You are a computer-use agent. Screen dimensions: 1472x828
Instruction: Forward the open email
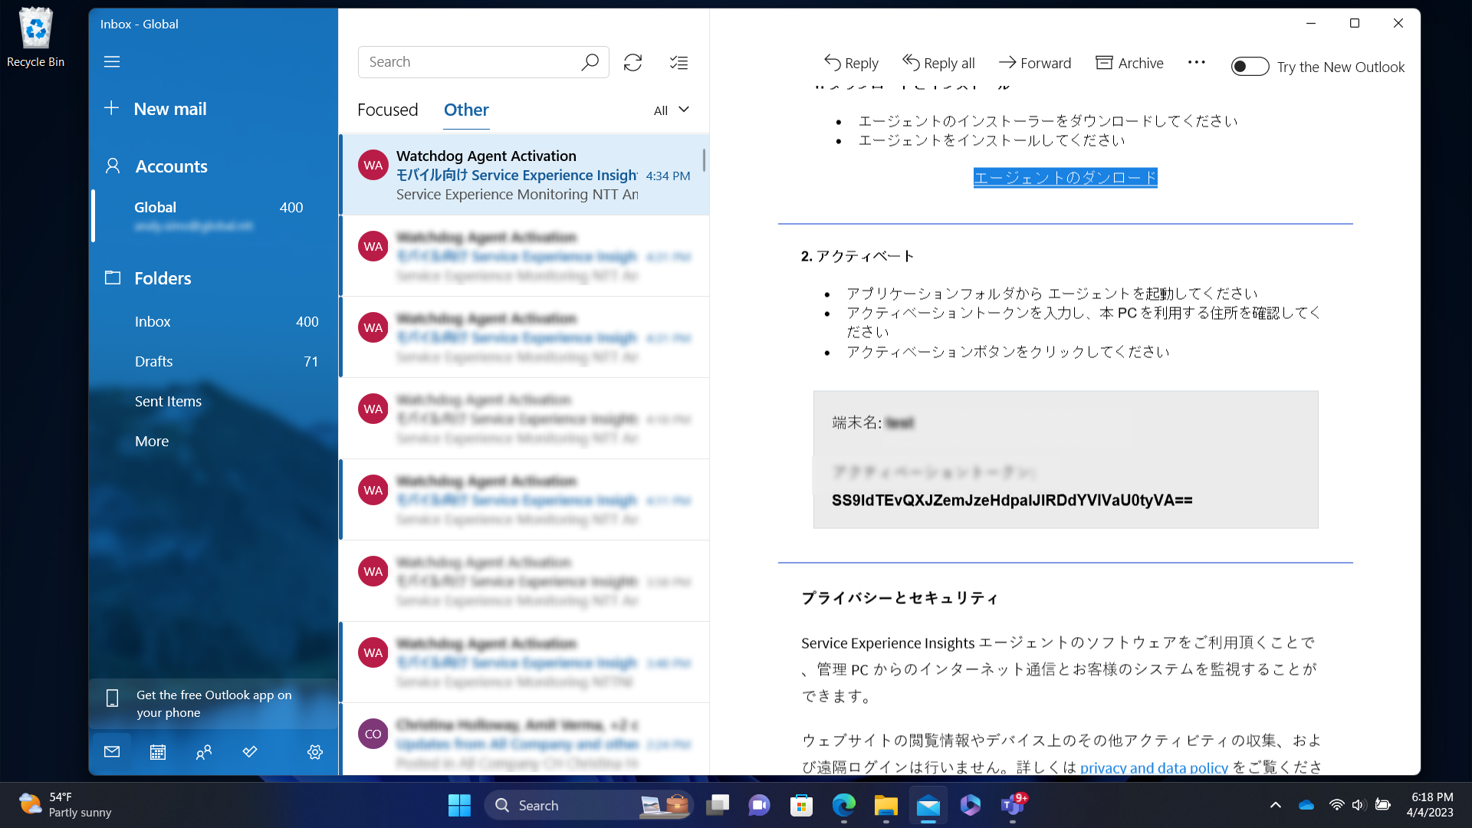[x=1035, y=63]
